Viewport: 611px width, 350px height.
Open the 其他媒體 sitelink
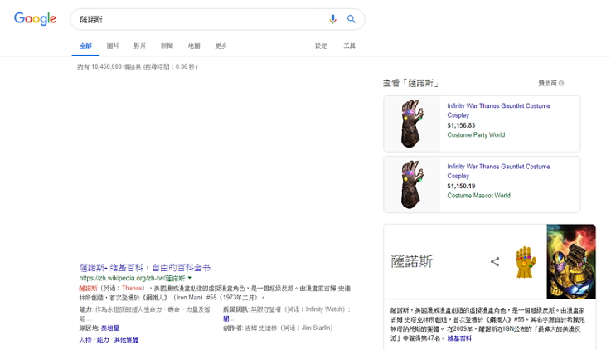pos(126,339)
